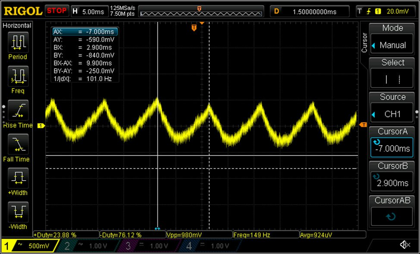Click the Avg=924uV measurement
The width and height of the screenshot is (420, 254).
pos(332,235)
